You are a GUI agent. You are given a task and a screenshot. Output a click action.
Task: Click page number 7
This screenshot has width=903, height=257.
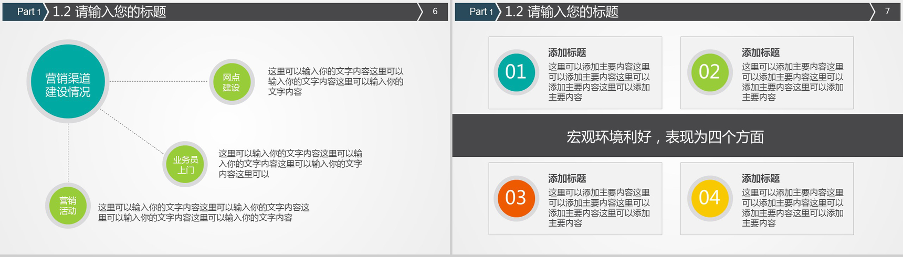pos(887,11)
